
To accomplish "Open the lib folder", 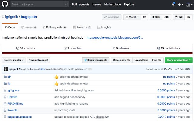I will [9, 83].
